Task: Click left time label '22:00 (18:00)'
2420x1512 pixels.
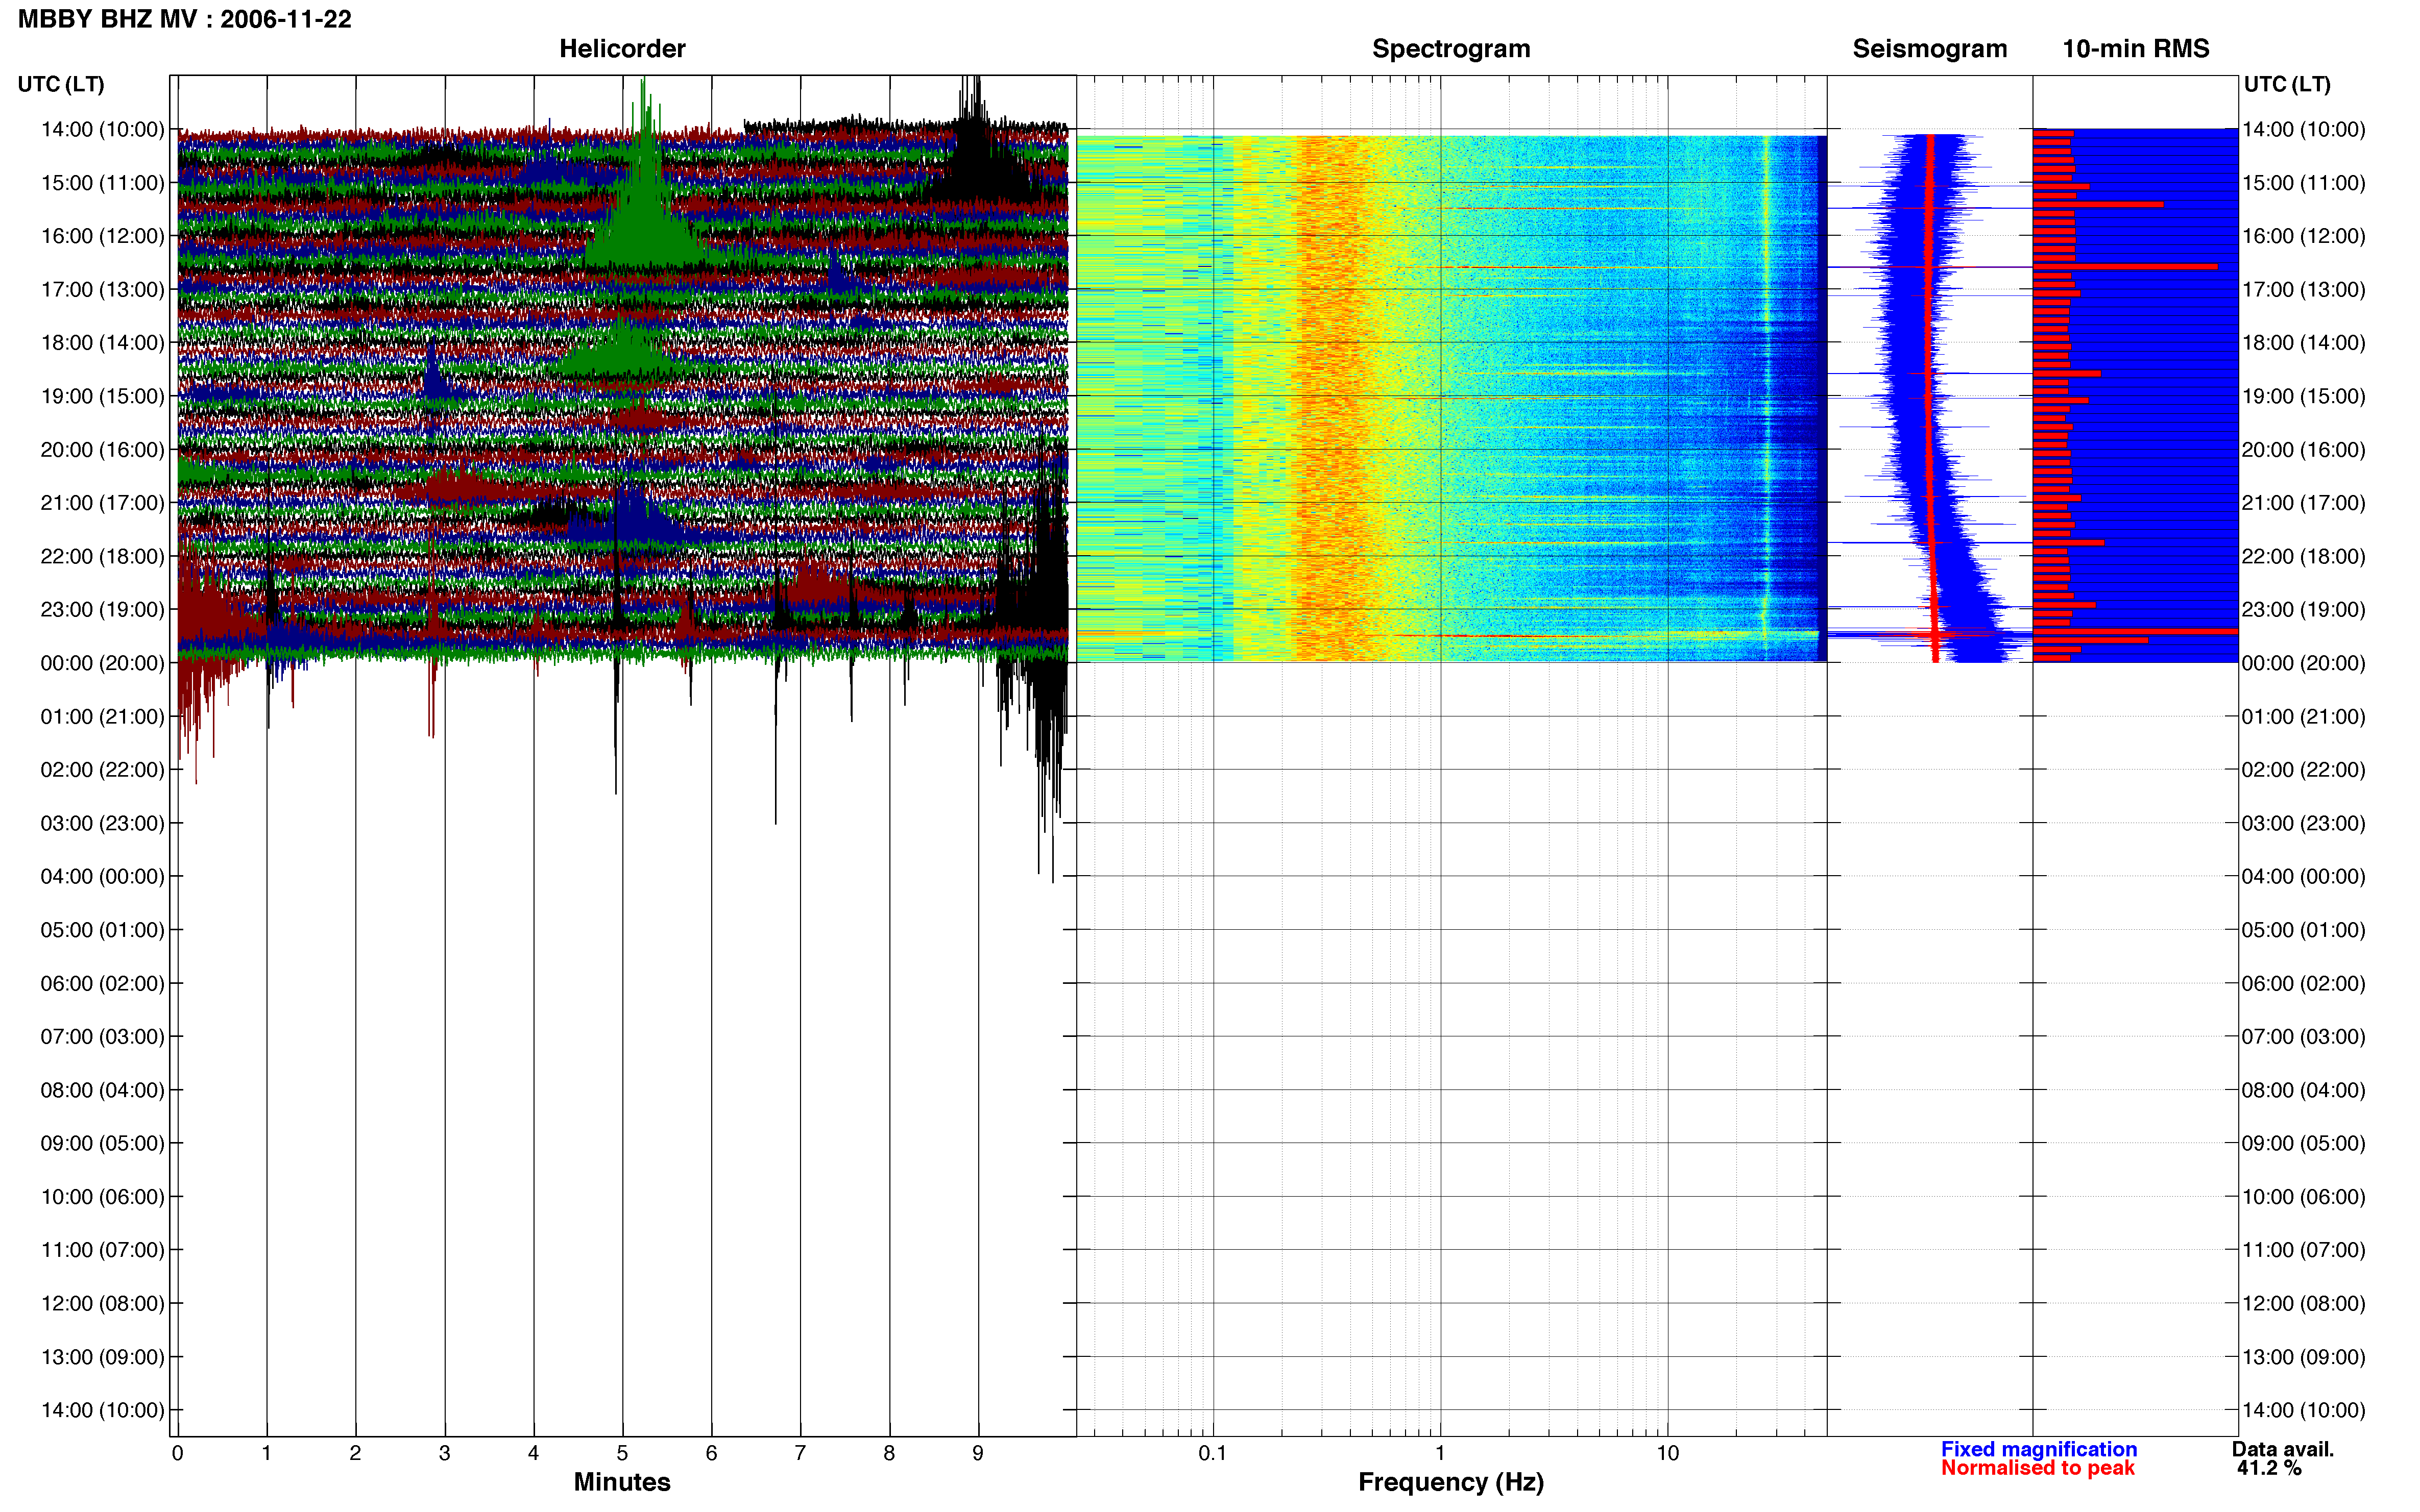Action: coord(102,556)
